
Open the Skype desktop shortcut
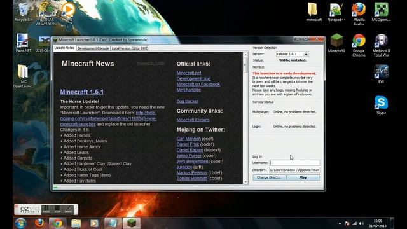381,105
